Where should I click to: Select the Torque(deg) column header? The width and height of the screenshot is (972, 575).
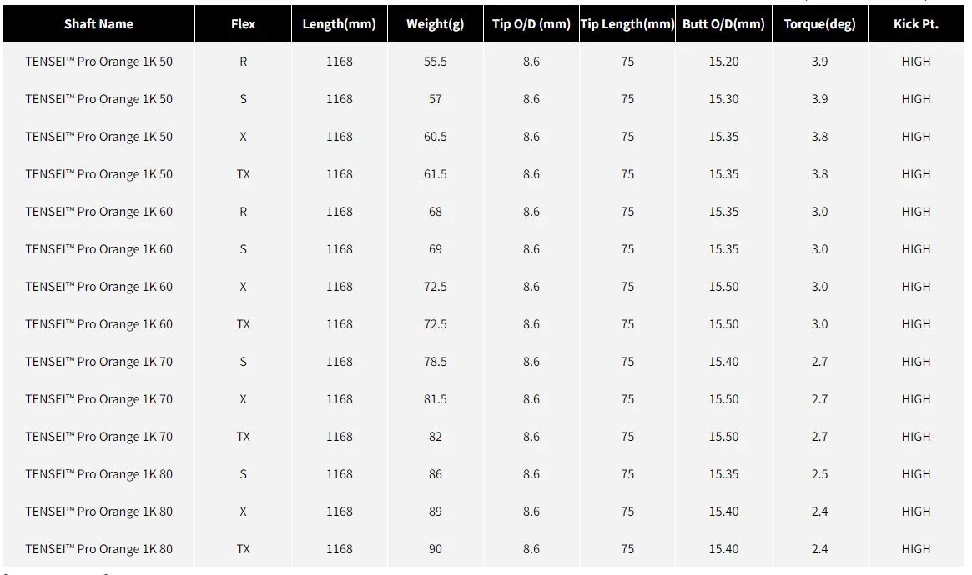[x=819, y=24]
